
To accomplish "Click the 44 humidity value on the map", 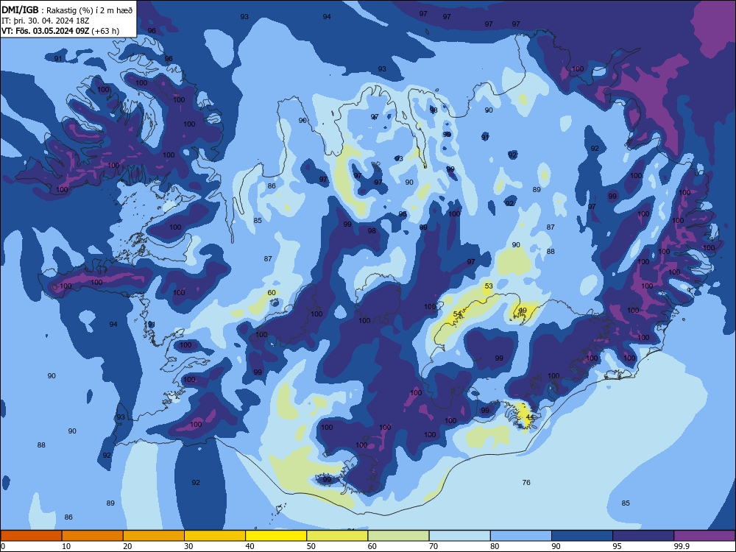I will (x=529, y=417).
